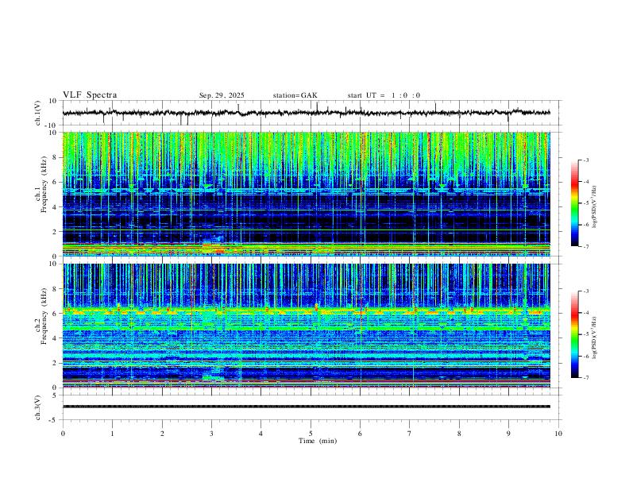Click time-axis tick label "7" at bottom
This screenshot has width=629, height=486.
410,434
